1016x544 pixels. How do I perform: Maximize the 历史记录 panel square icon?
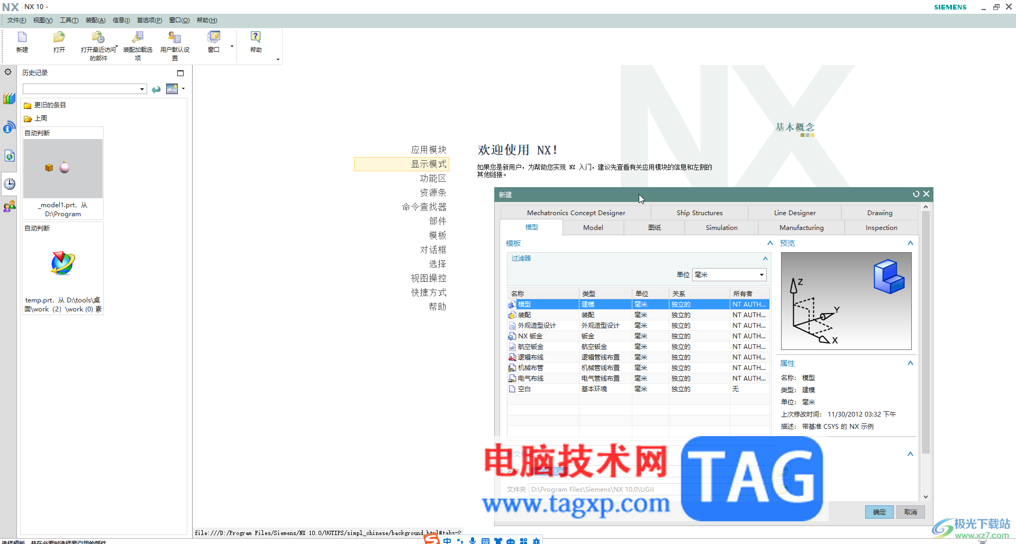tap(180, 73)
